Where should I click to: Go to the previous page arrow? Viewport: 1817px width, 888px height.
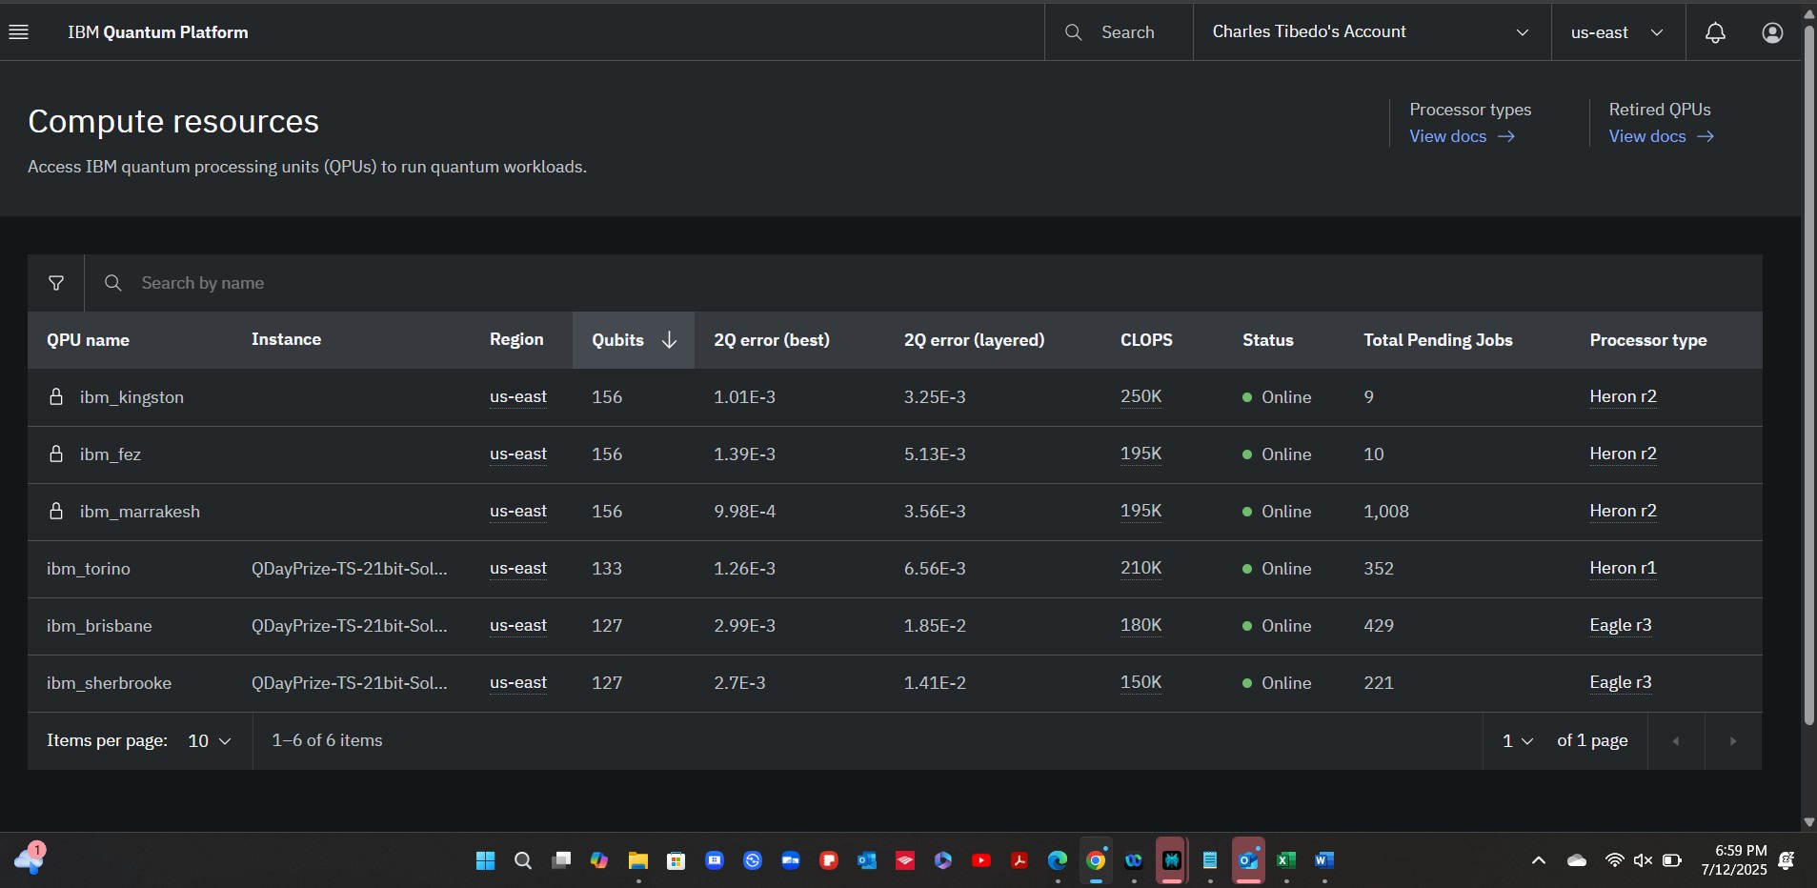pyautogui.click(x=1676, y=740)
